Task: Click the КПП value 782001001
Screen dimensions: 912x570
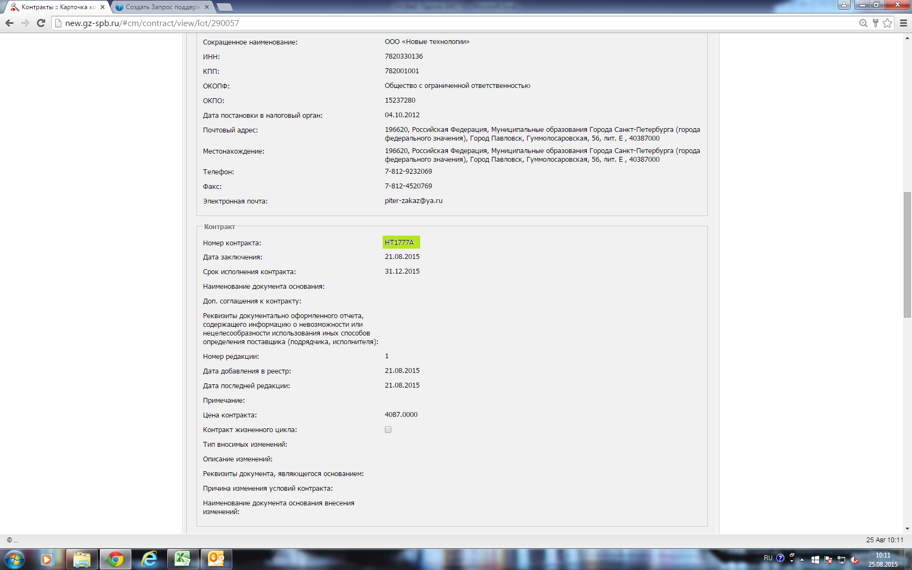Action: click(402, 71)
